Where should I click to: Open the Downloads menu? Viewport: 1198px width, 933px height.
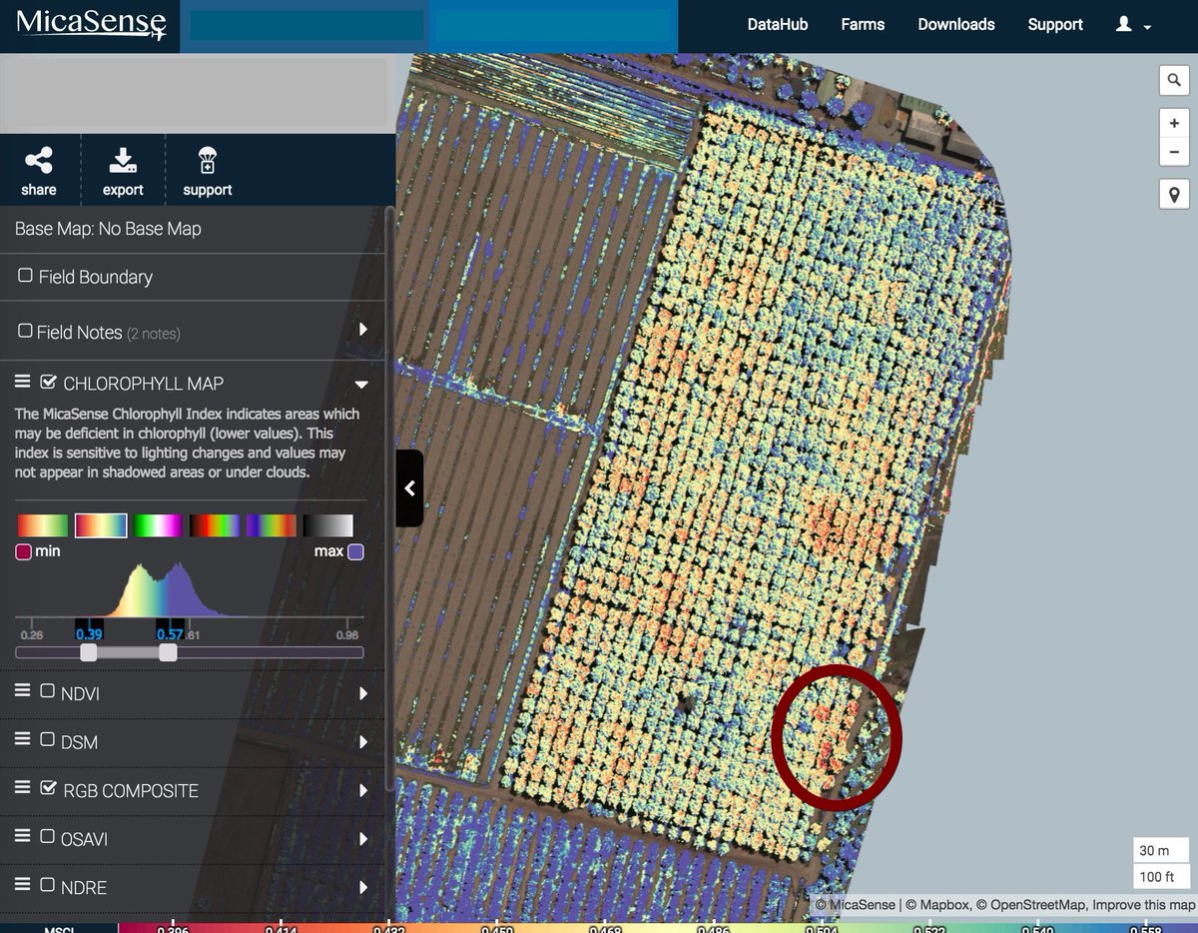coord(955,24)
